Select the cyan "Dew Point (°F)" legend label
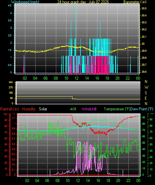Screen dimensions: 155x185 coord(142,109)
